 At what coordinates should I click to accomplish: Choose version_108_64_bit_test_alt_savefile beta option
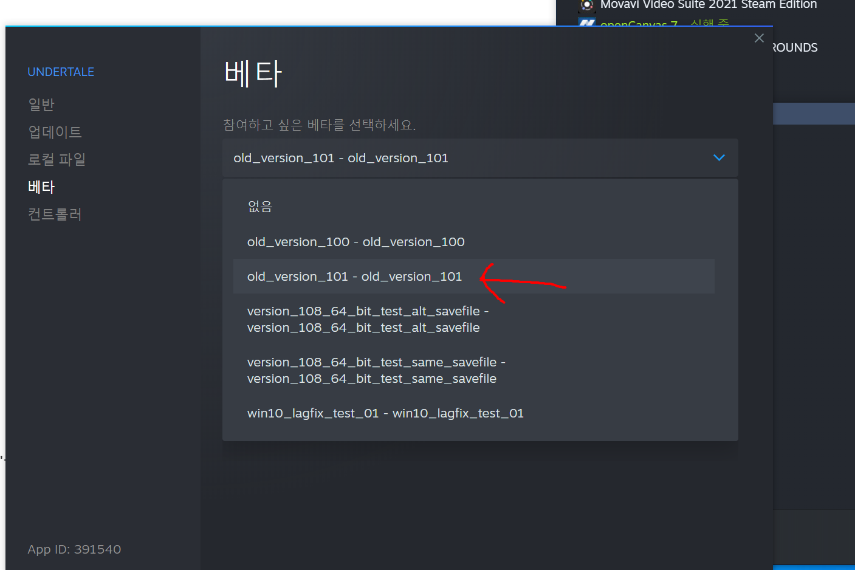pos(474,319)
